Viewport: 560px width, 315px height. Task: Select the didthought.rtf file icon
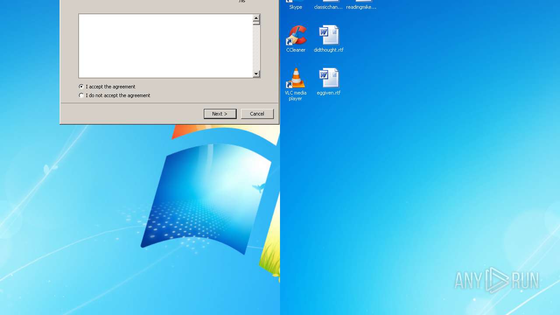tap(329, 39)
